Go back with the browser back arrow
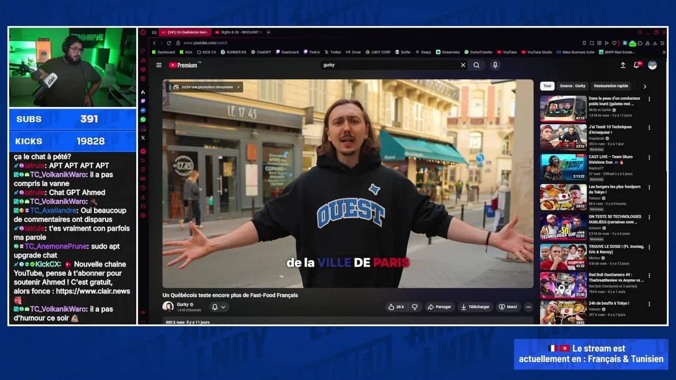676x380 pixels. click(x=154, y=43)
